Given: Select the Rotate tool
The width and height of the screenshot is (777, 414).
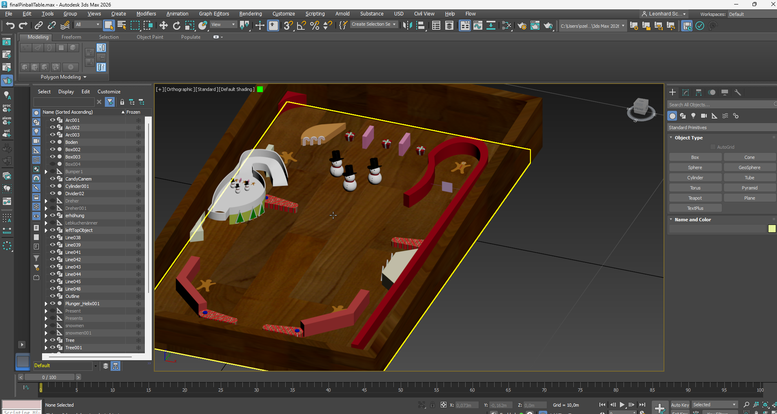Looking at the screenshot, I should point(176,25).
